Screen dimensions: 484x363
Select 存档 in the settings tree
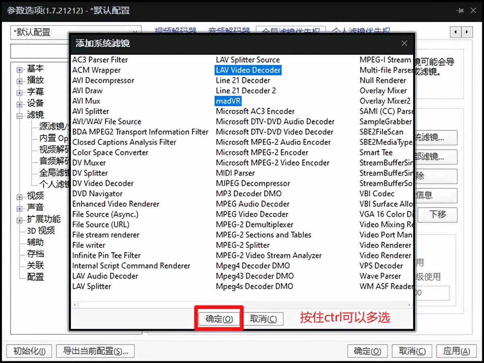(x=35, y=254)
